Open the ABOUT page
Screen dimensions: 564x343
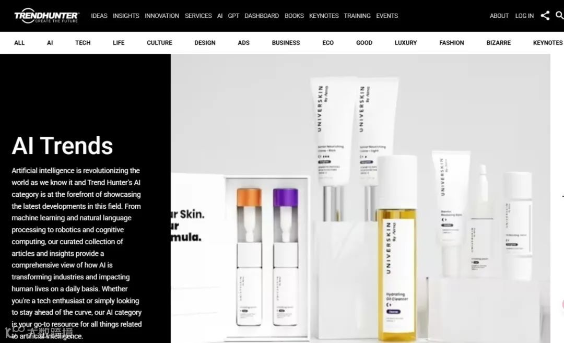coord(499,16)
